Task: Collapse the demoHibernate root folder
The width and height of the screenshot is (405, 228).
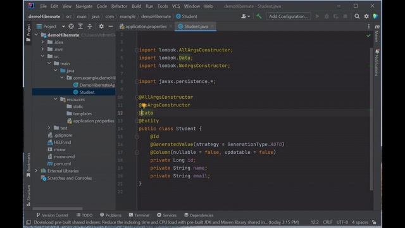Action: (x=36, y=35)
